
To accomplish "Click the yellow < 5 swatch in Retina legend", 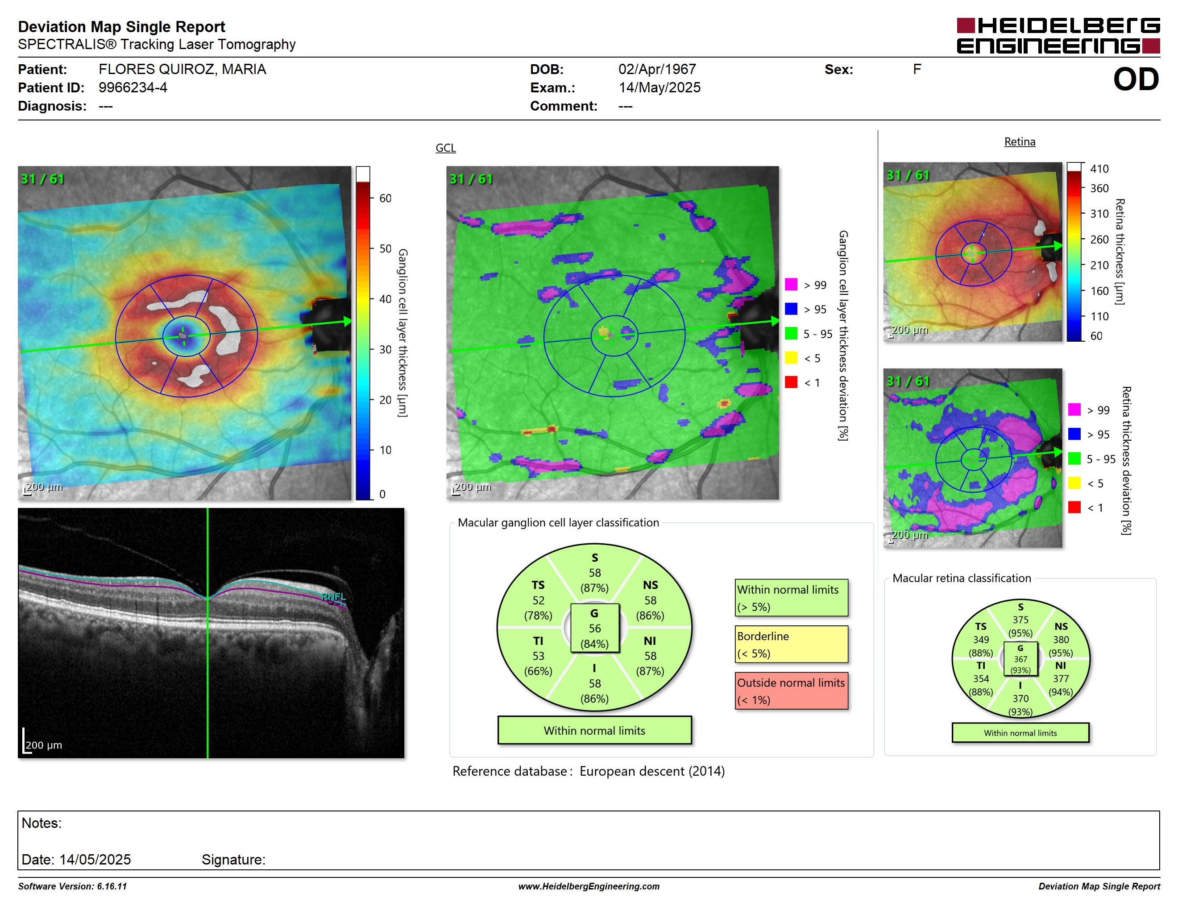I will click(1074, 483).
